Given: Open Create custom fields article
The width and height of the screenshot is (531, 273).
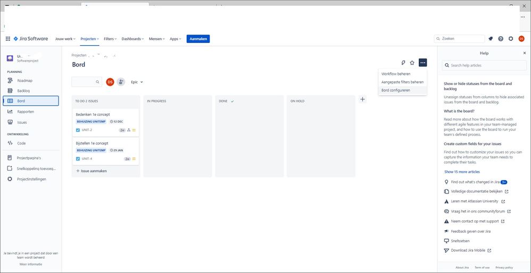Looking at the screenshot, I should tap(473, 143).
